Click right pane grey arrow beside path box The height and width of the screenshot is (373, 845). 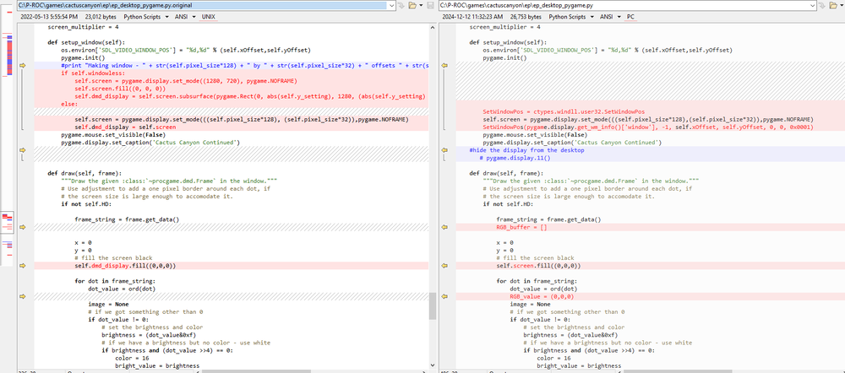pos(823,5)
